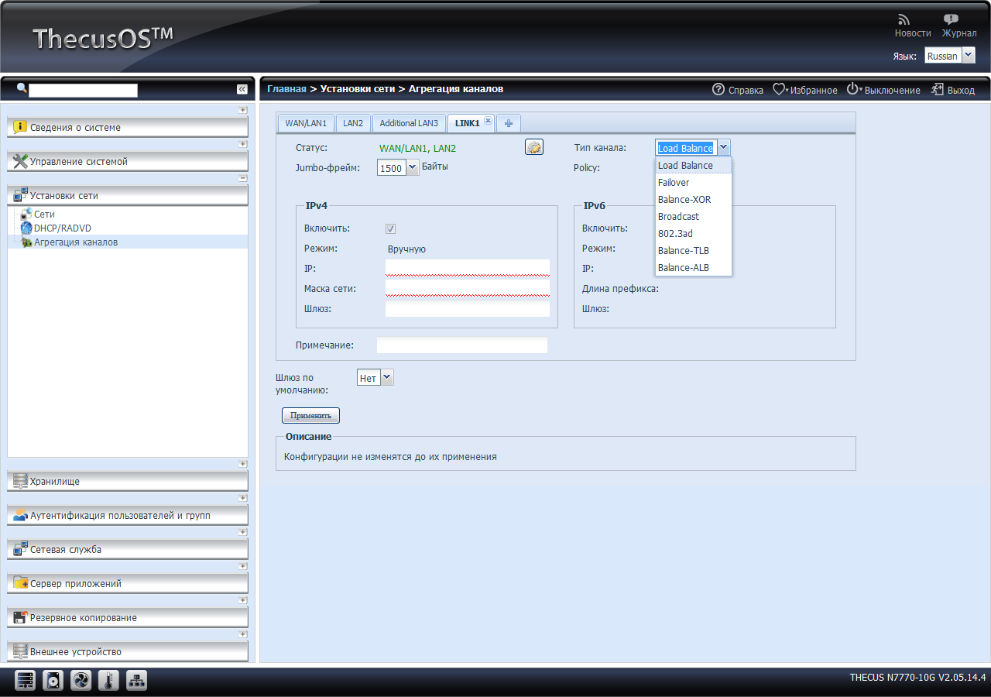The width and height of the screenshot is (991, 697).
Task: Choose Load Balance from the dropdown list
Action: click(x=694, y=166)
